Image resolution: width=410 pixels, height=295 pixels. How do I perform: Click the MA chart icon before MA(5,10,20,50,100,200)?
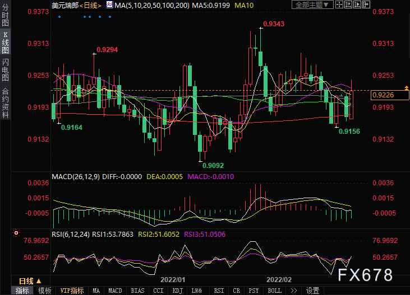pos(109,5)
